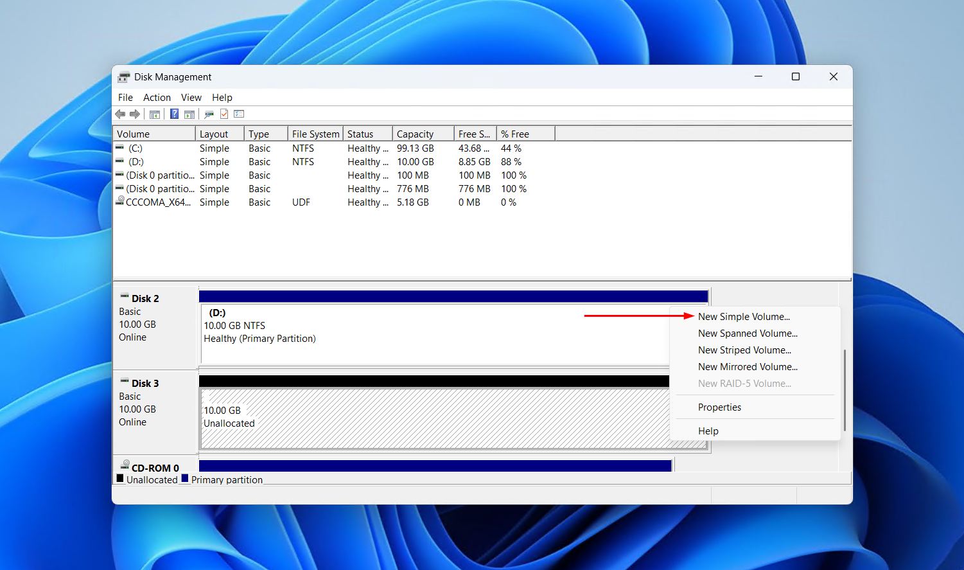Image resolution: width=964 pixels, height=570 pixels.
Task: Click the disc icon beside CCCOMA_X64
Action: point(120,201)
